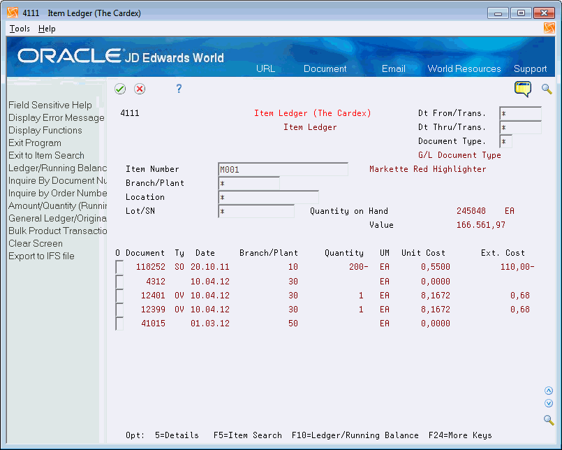Select Bulk Product Transaction sidebar option
Viewport: 562px width, 450px height.
click(57, 231)
